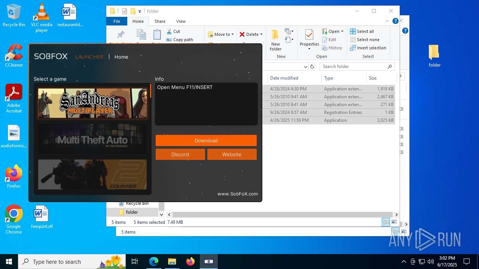479x269 pixels.
Task: Click the address bar history dropdown arrow
Action: pos(305,67)
